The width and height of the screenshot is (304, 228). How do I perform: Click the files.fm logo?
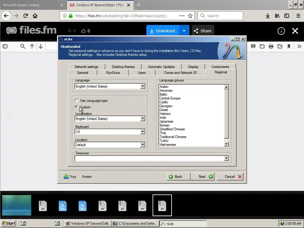pyautogui.click(x=31, y=30)
